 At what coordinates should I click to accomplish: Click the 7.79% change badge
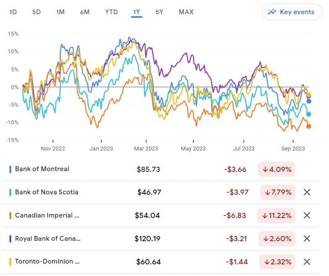point(278,192)
